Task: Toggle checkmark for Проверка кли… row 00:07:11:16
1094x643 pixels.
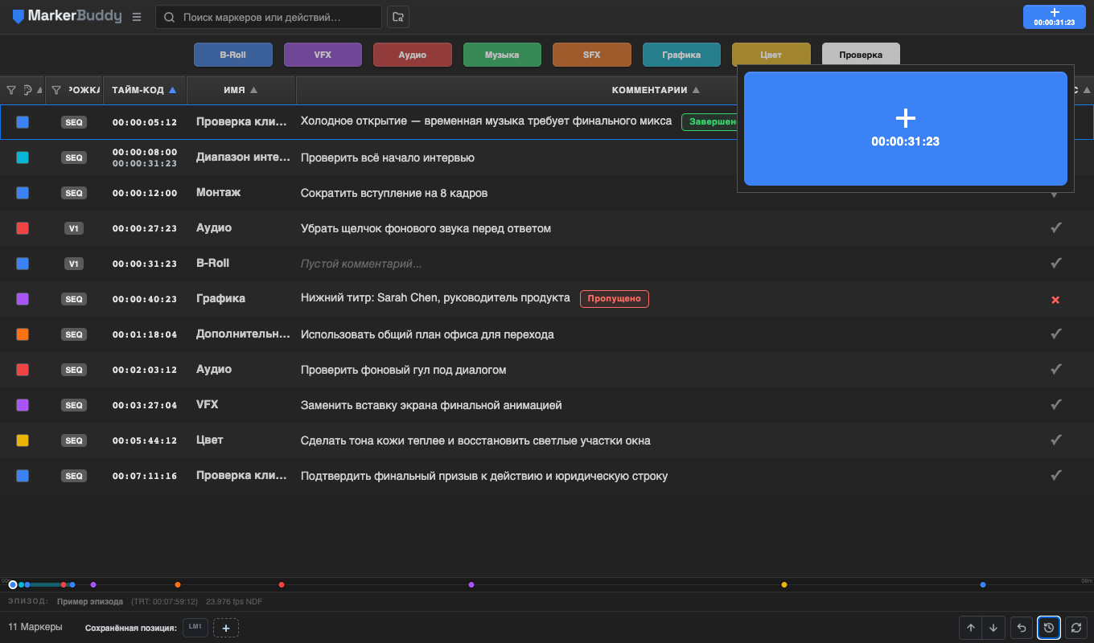Action: click(x=1056, y=476)
